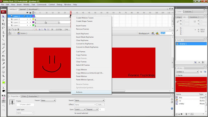The width and height of the screenshot is (208, 117).
Task: Select the Lasso tool
Action: 3,28
